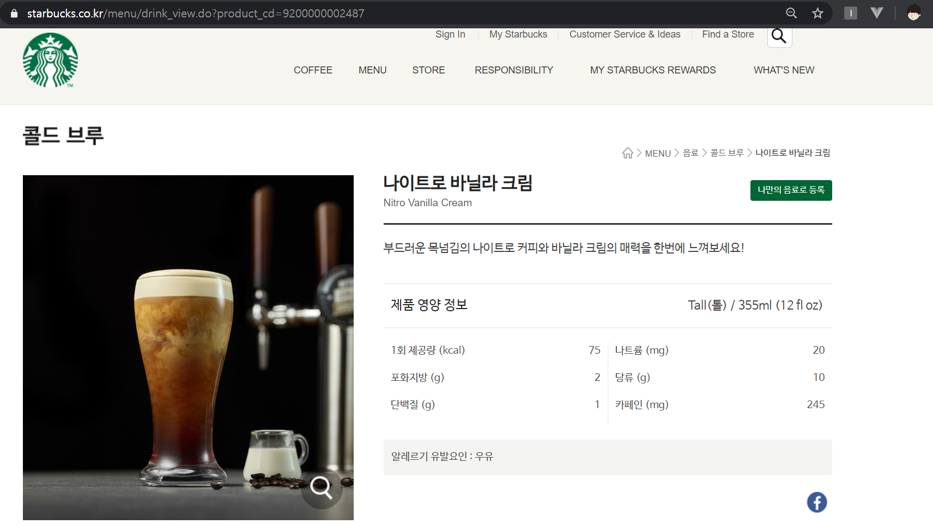This screenshot has width=933, height=524.
Task: Click the site security lock icon
Action: click(14, 13)
